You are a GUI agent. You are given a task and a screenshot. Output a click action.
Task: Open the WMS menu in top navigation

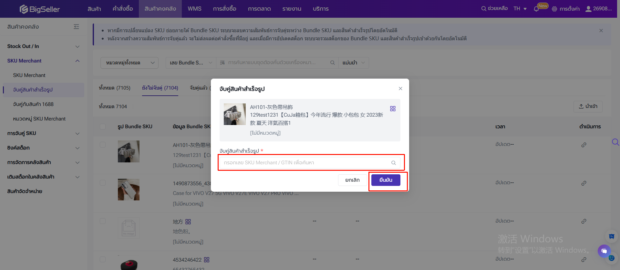pyautogui.click(x=194, y=9)
